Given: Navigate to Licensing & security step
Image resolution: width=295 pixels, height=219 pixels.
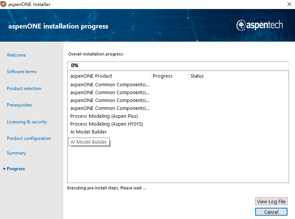Looking at the screenshot, I should tap(27, 122).
